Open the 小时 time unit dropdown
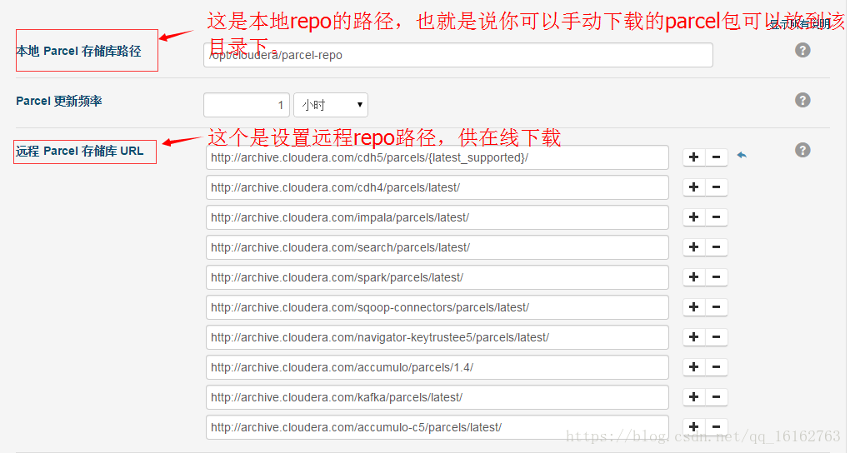 (x=331, y=105)
